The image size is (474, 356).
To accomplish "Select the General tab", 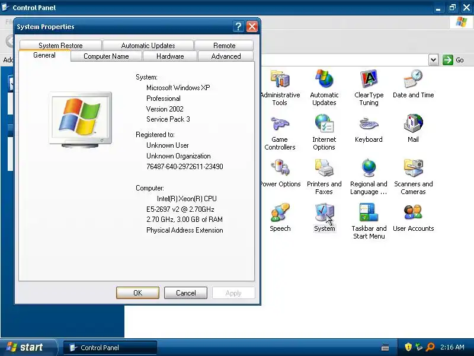I will coord(44,55).
